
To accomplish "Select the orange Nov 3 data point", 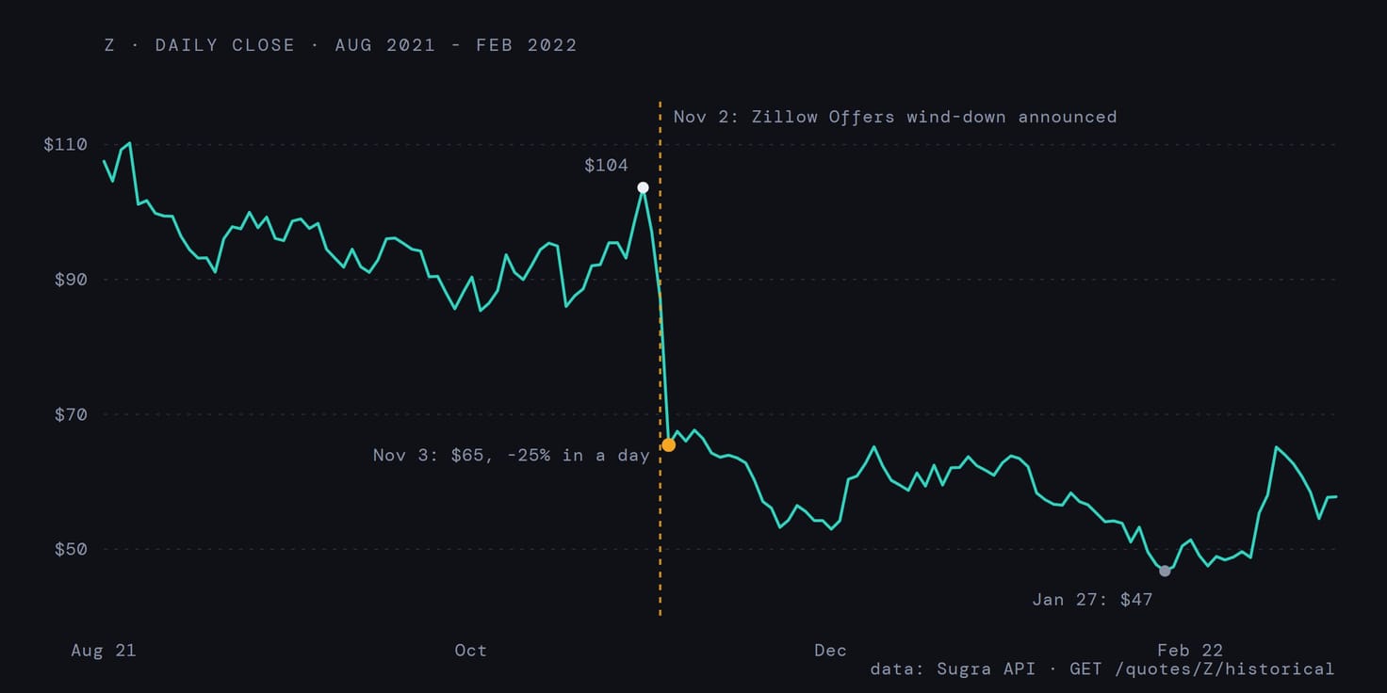I will (x=668, y=444).
